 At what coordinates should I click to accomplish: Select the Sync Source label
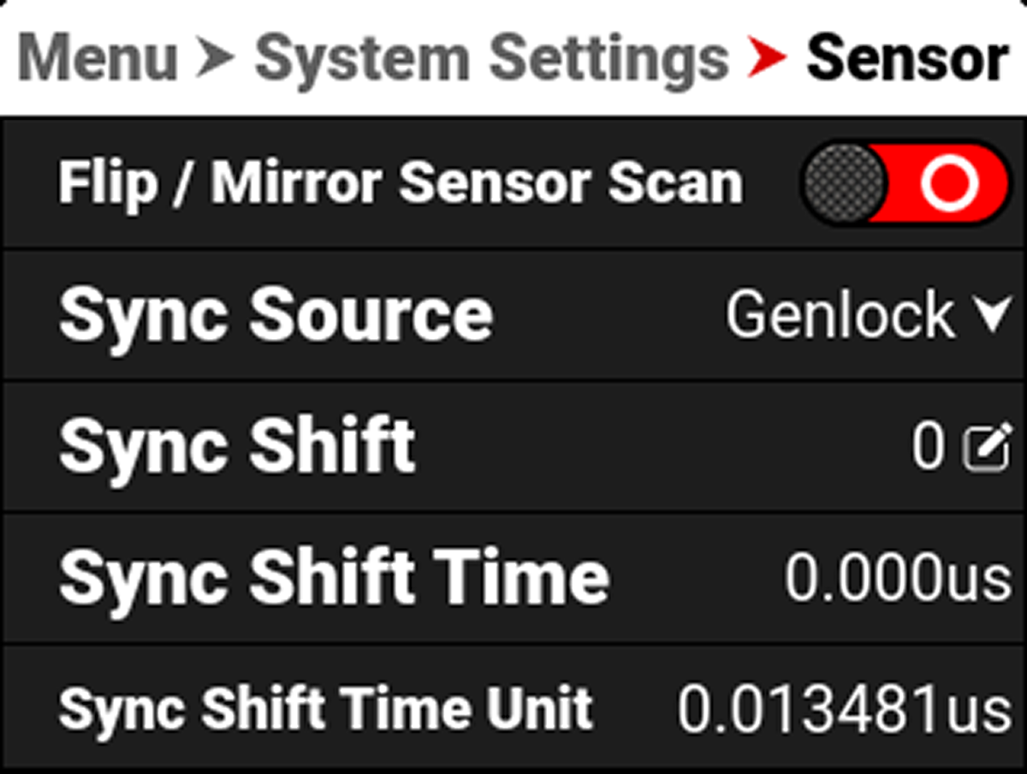pos(276,315)
